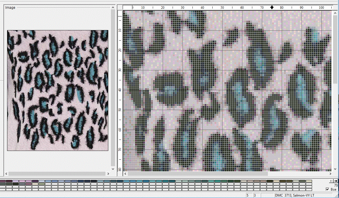
Task: Select the black marker arrow on the top ruler
Action: tap(272, 7)
